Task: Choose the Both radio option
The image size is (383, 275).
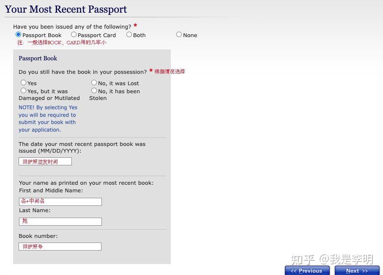Action: 129,35
